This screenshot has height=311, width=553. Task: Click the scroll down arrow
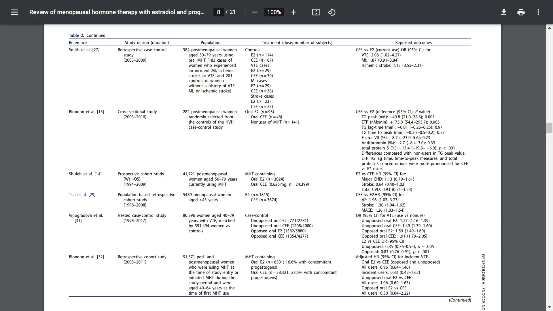pos(549,307)
